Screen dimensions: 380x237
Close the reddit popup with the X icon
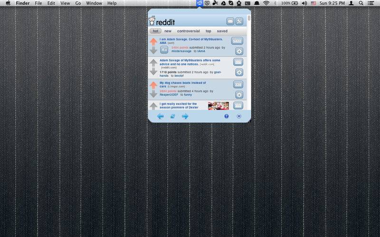[239, 116]
